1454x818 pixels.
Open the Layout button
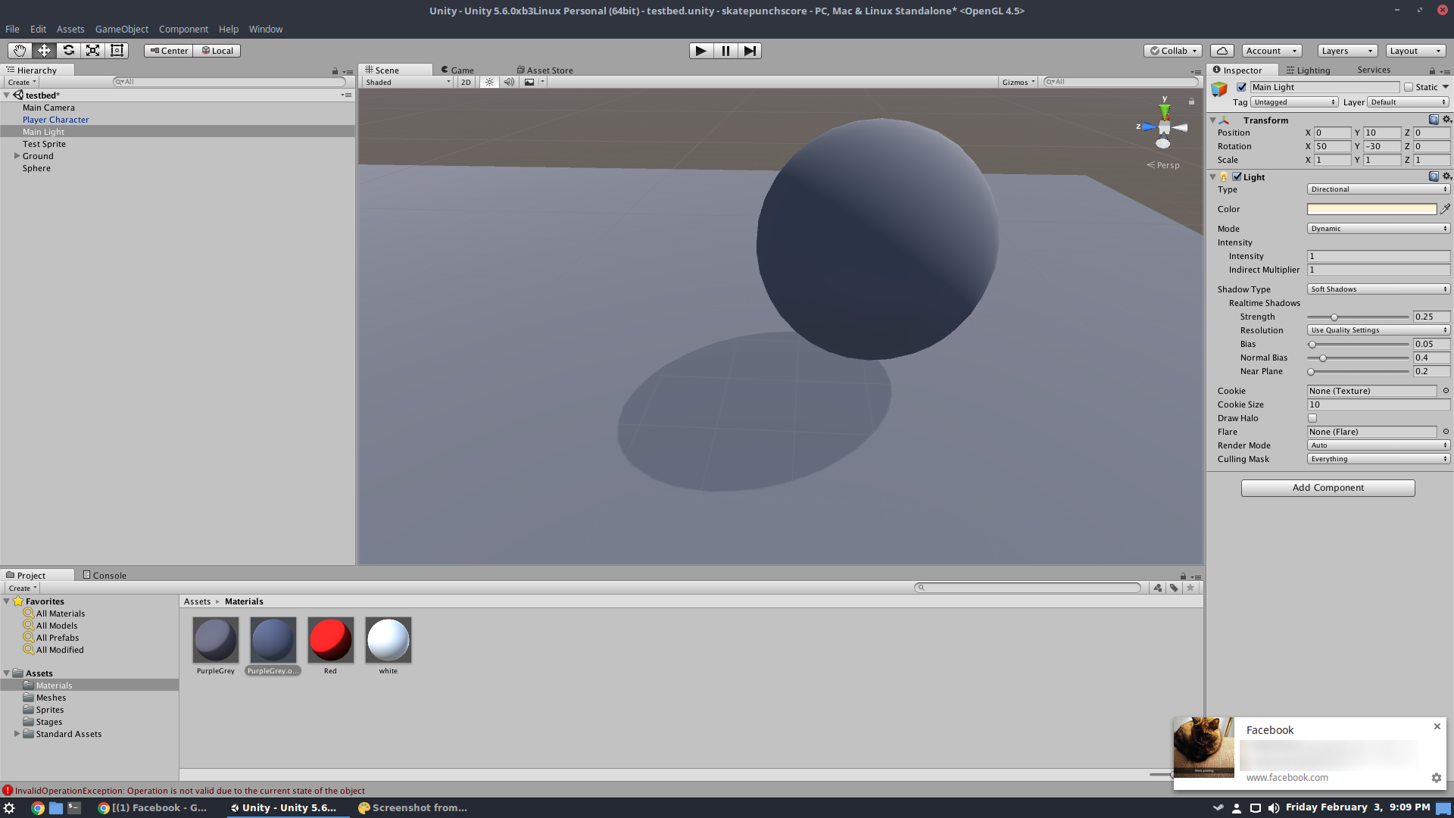[1415, 51]
